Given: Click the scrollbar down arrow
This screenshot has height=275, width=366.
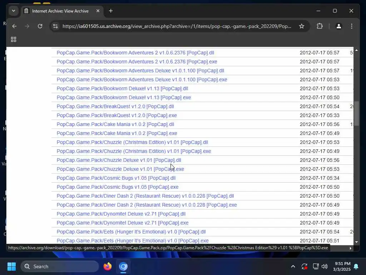Looking at the screenshot, I should (x=356, y=242).
